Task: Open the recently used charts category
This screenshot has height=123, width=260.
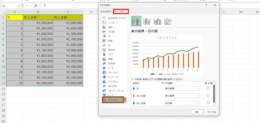Action: (x=114, y=18)
